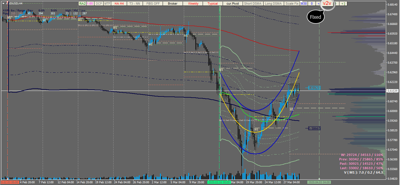Click the Last: 33002 / 18610 / 56% text

click(361, 168)
